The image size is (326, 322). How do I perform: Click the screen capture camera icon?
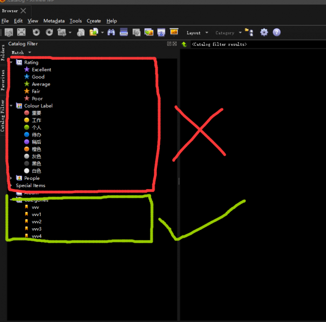coord(161,32)
